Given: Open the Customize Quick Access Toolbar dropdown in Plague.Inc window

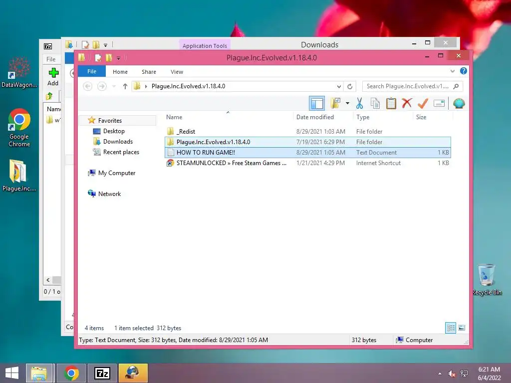Looking at the screenshot, I should pos(118,58).
